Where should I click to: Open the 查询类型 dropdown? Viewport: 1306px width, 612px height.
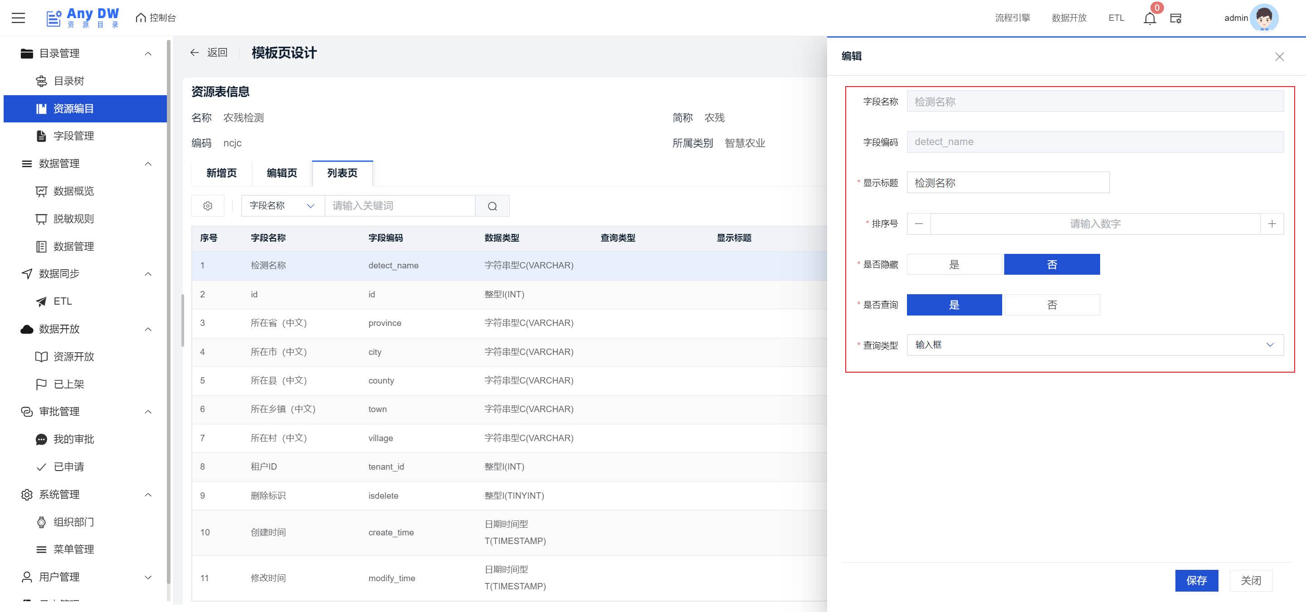[1095, 345]
